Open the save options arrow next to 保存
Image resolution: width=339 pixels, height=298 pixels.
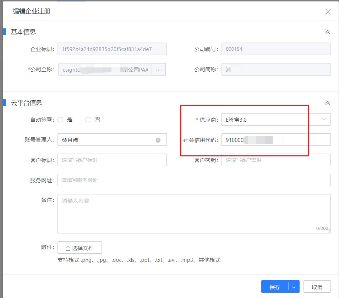(294, 287)
